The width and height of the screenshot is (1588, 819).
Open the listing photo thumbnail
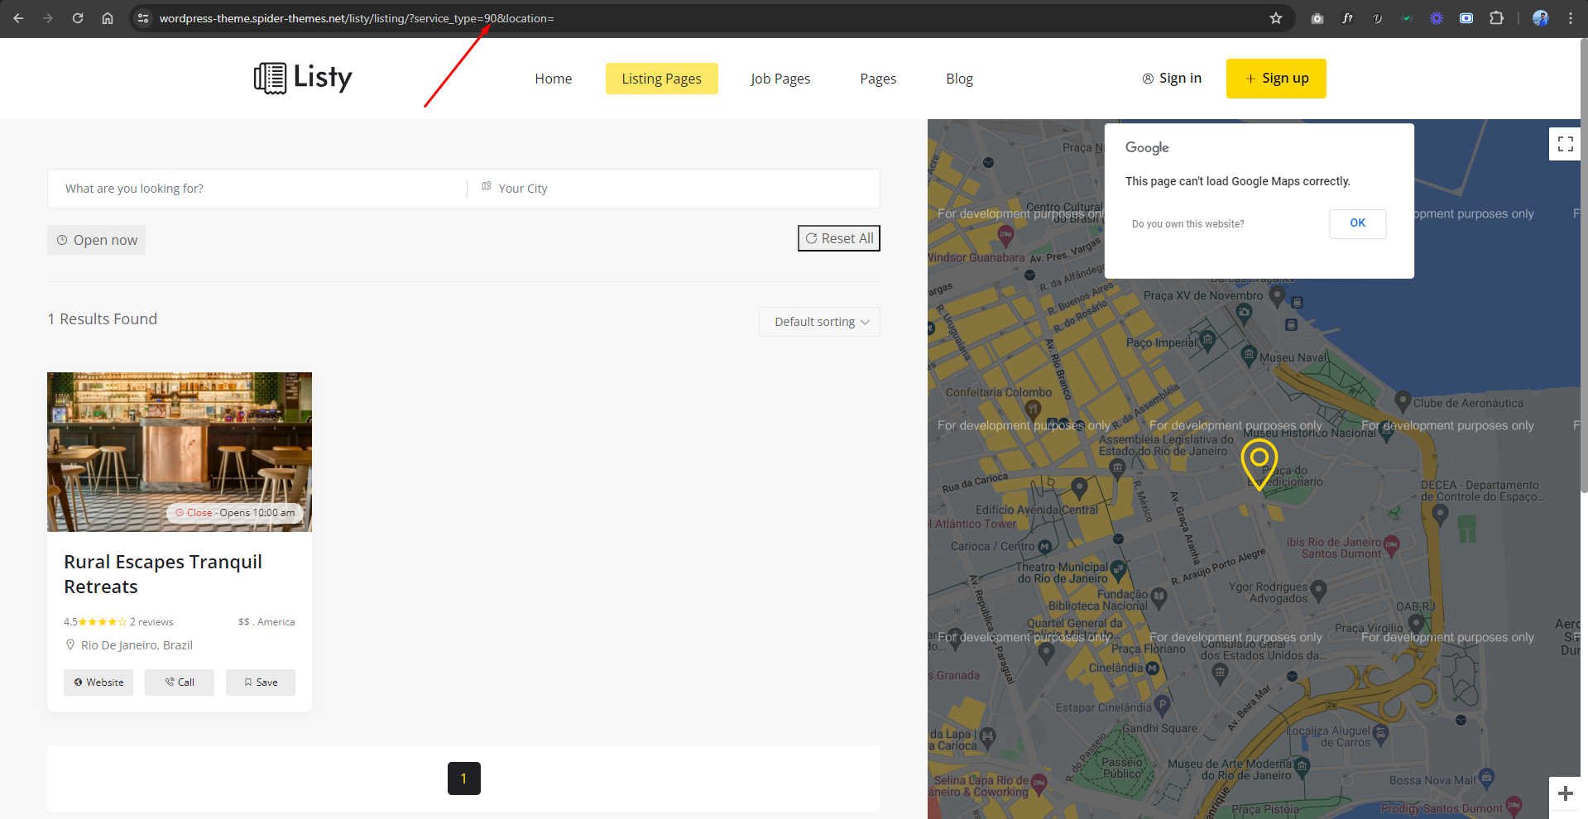pos(180,452)
